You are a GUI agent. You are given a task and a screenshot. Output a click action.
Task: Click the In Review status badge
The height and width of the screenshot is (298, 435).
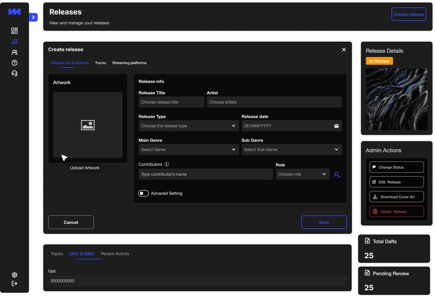tap(379, 61)
